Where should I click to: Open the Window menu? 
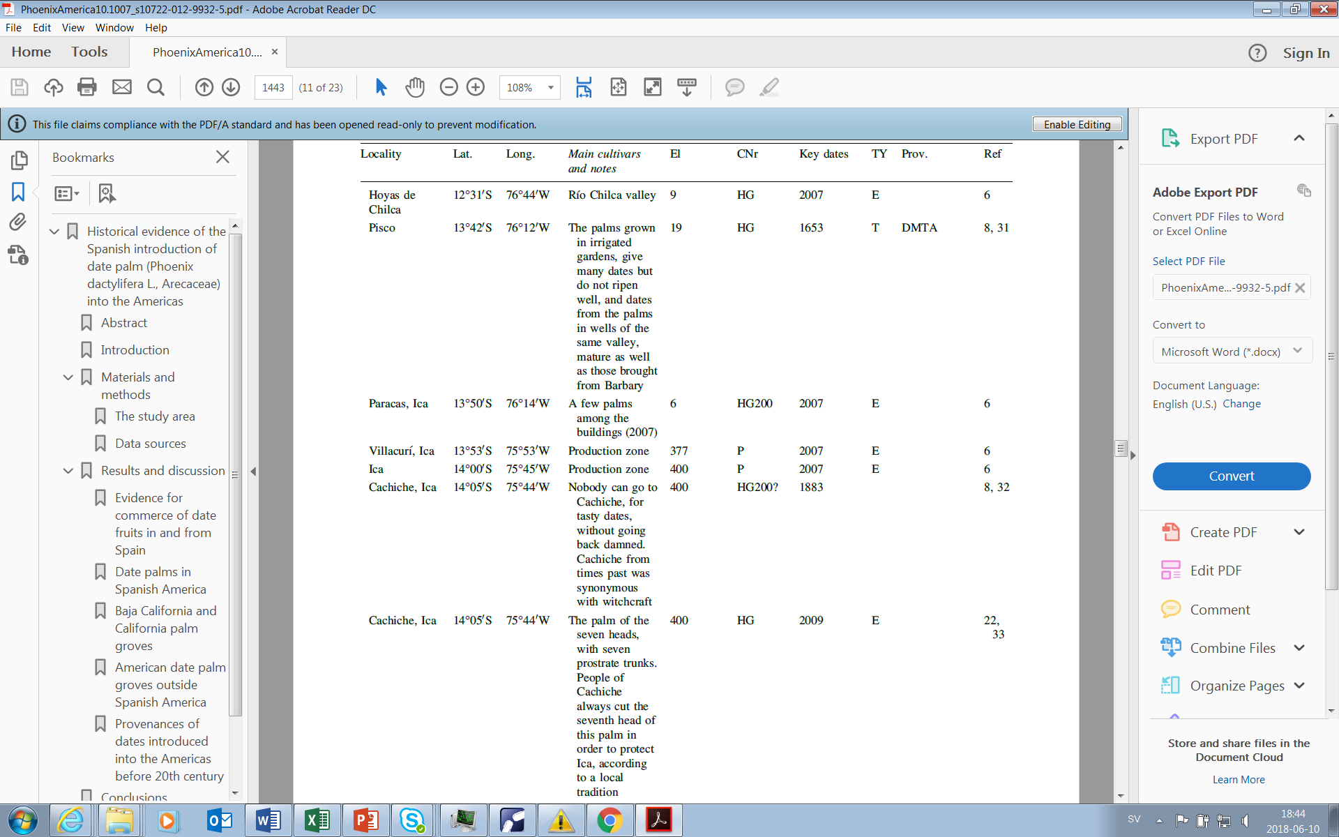pyautogui.click(x=114, y=28)
